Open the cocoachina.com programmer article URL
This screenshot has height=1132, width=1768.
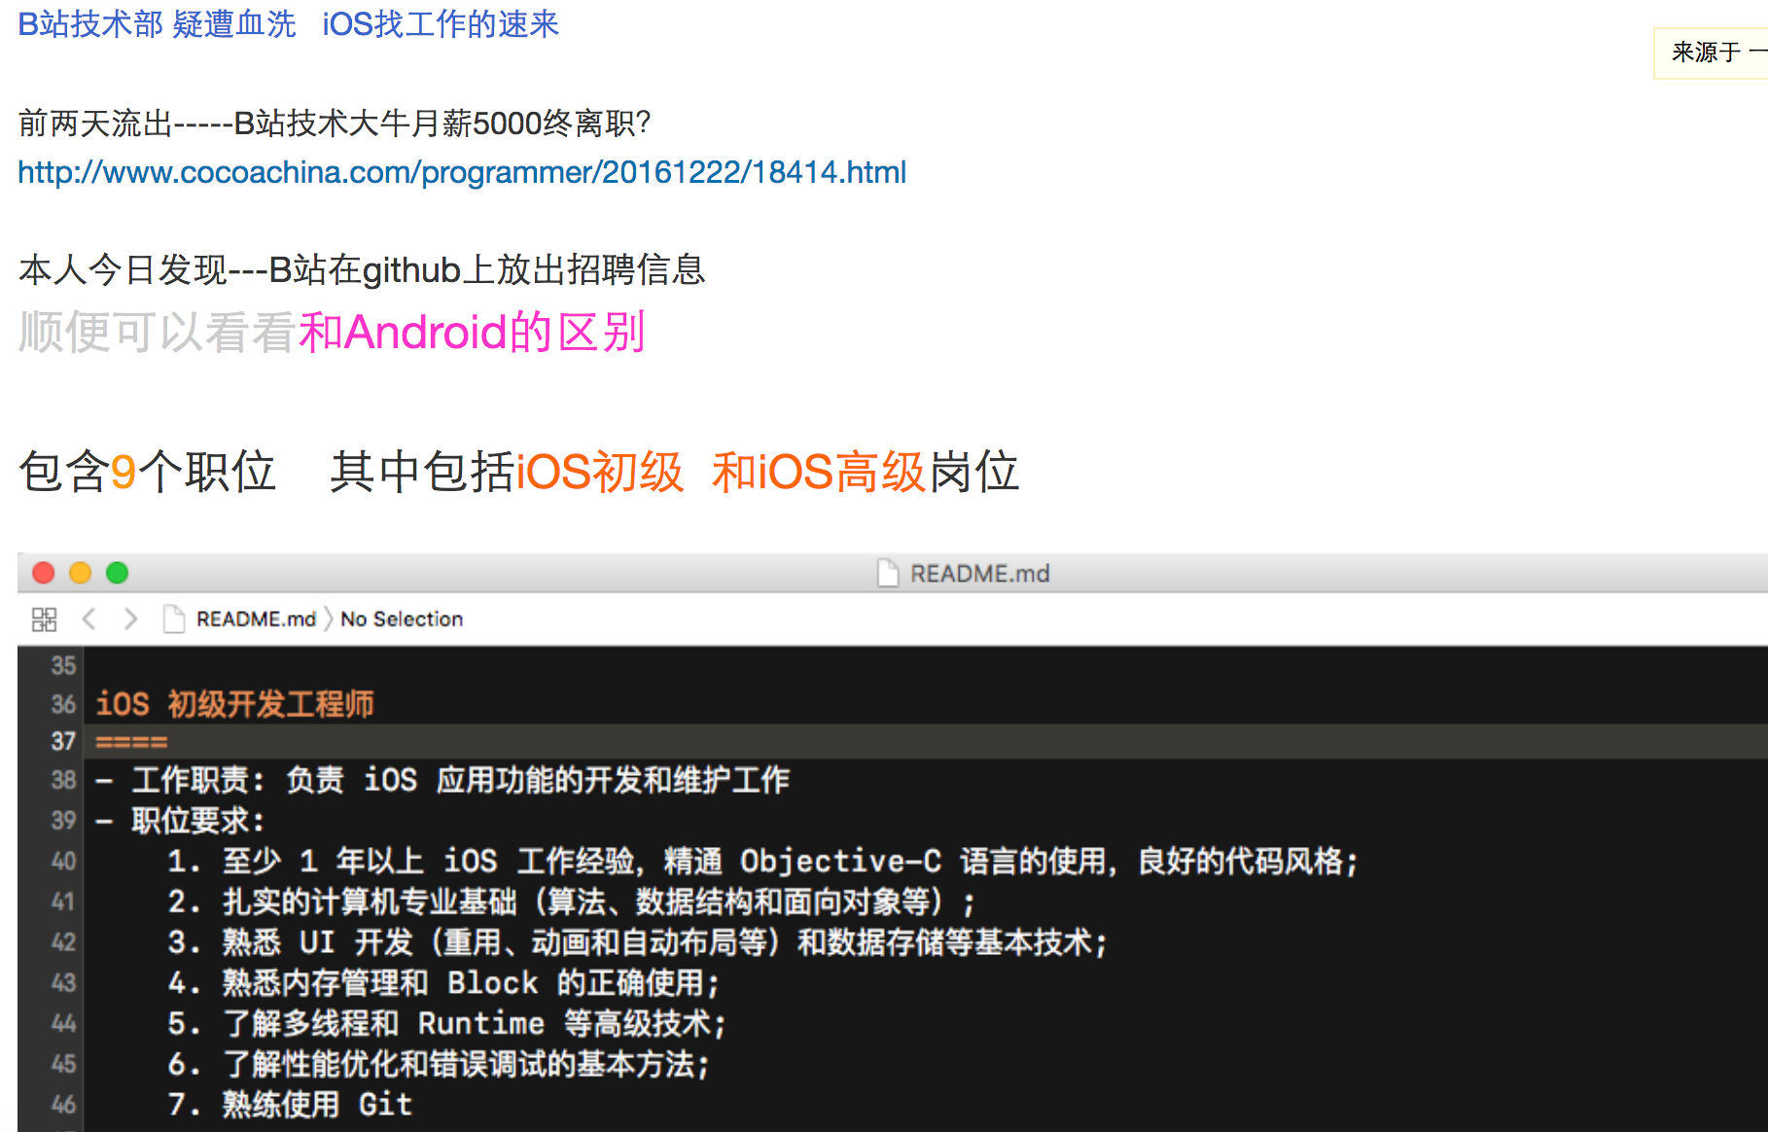click(462, 172)
